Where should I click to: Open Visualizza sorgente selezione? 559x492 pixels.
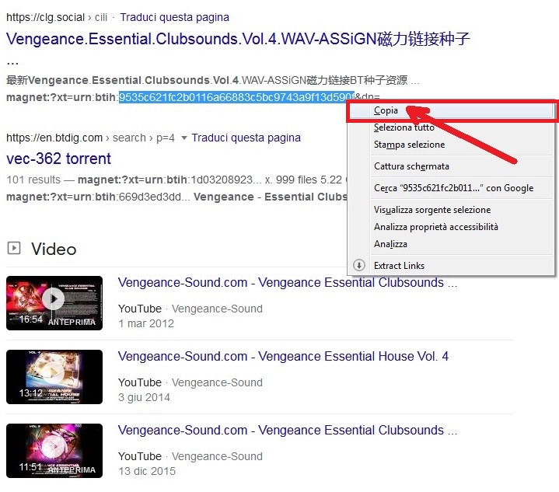[x=451, y=210]
